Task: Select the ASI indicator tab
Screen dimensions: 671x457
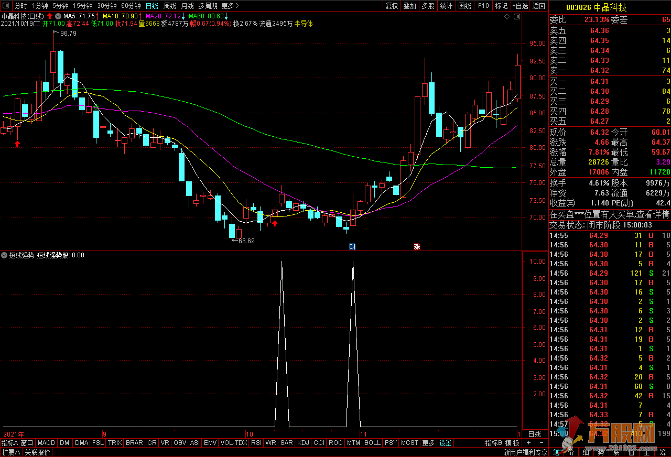Action: [195, 443]
